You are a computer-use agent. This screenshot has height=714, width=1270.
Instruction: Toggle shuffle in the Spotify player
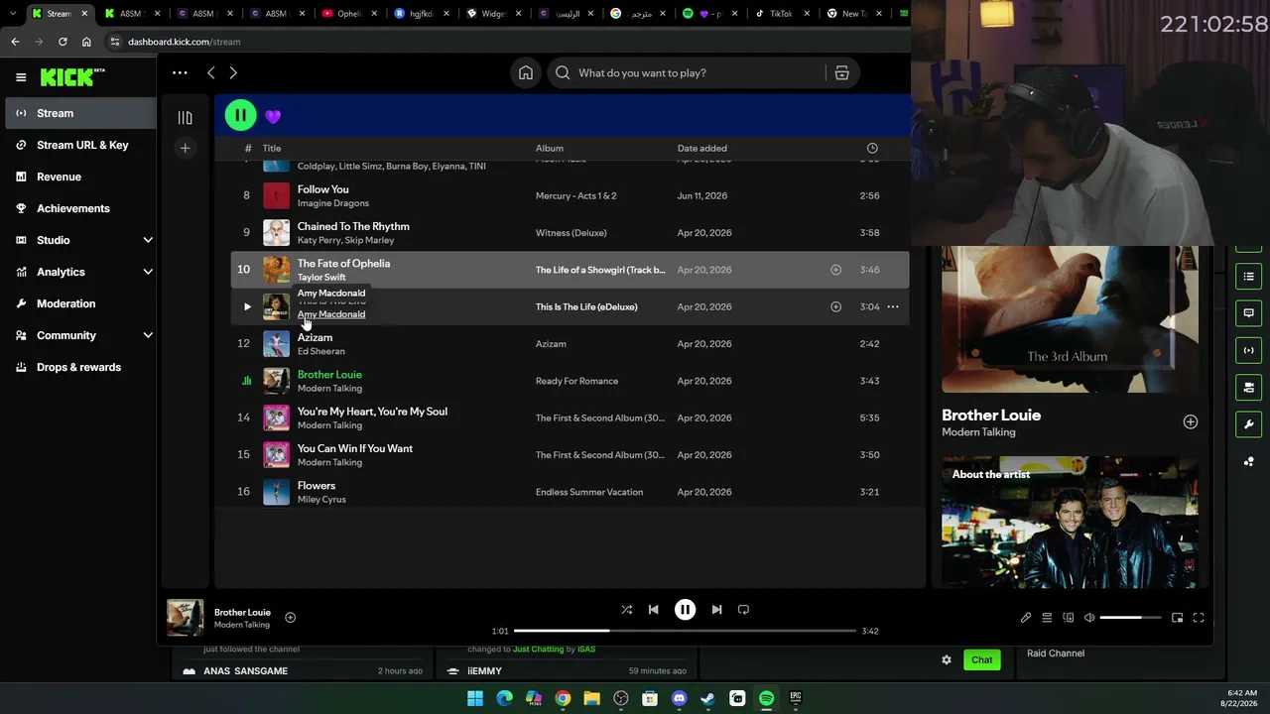click(626, 610)
